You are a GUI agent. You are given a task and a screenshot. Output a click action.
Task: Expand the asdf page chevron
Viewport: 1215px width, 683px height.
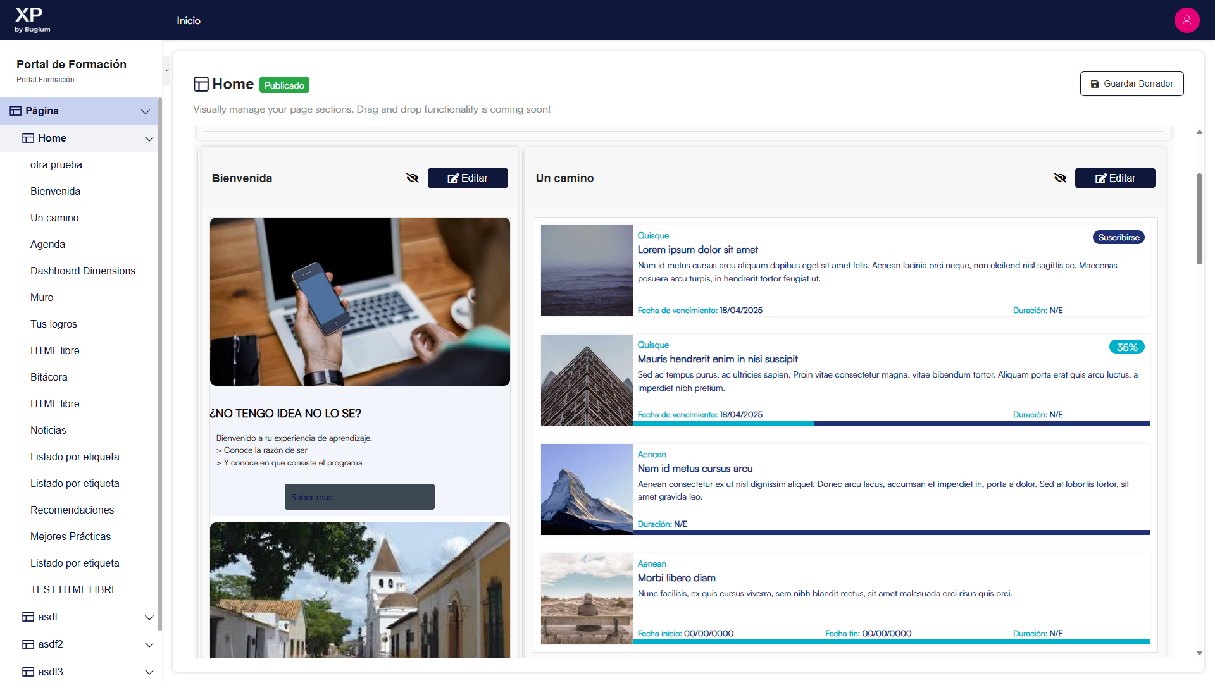point(149,618)
